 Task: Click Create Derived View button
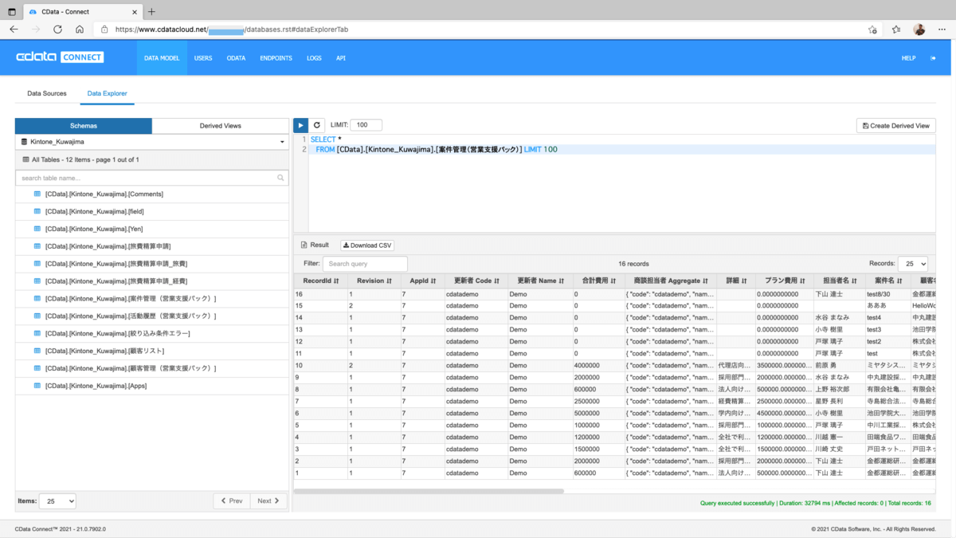coord(895,126)
